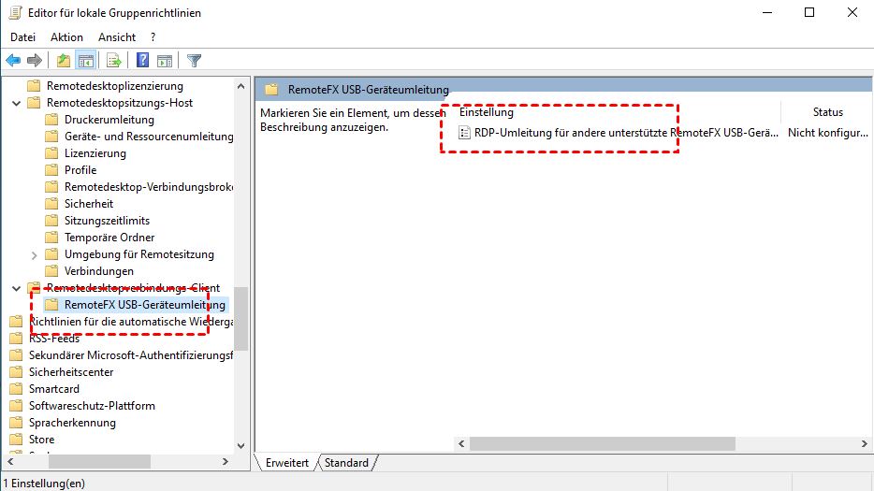Select Umgebung für Remotesitzung tree item

click(139, 254)
